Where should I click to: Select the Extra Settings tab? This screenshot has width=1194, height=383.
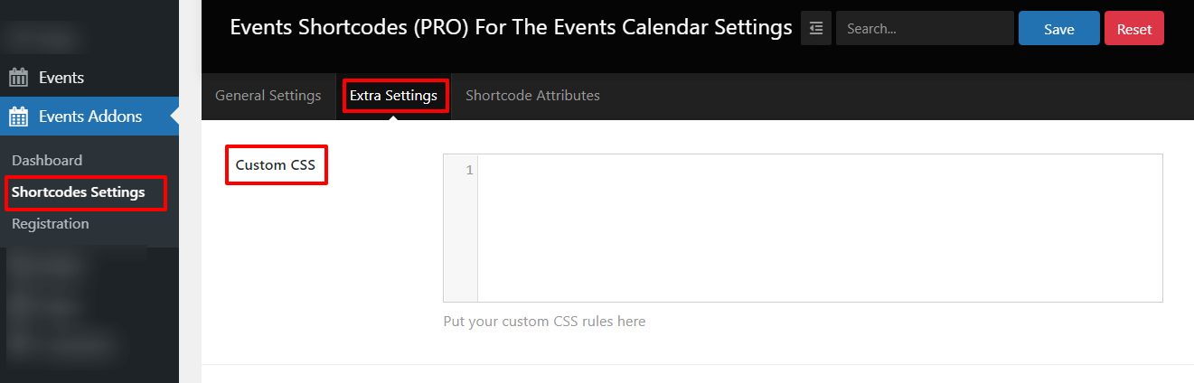393,96
